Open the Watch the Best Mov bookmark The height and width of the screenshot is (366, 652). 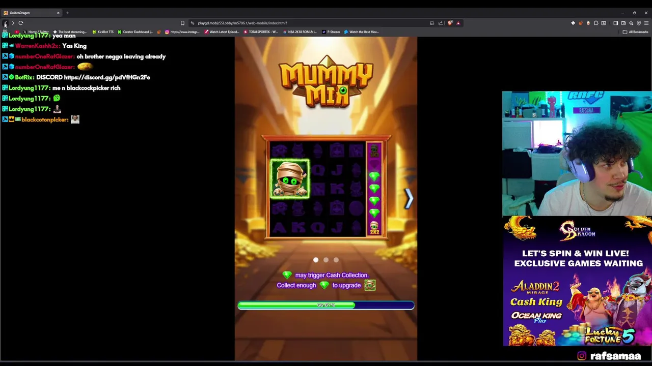[x=362, y=32]
